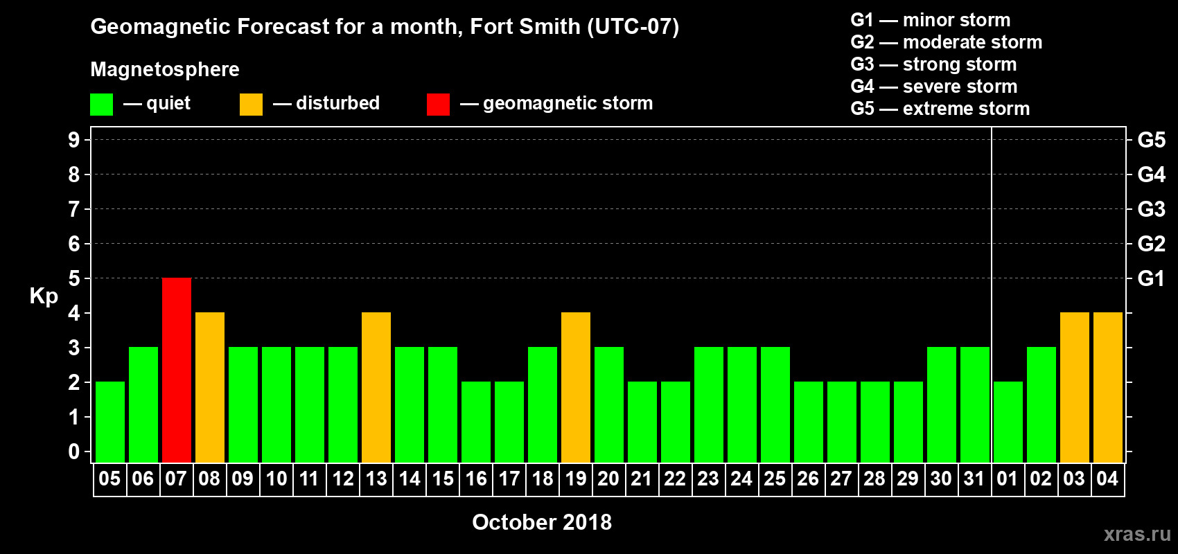Viewport: 1178px width, 554px height.
Task: Click the green bar for October 11
Action: [x=310, y=405]
